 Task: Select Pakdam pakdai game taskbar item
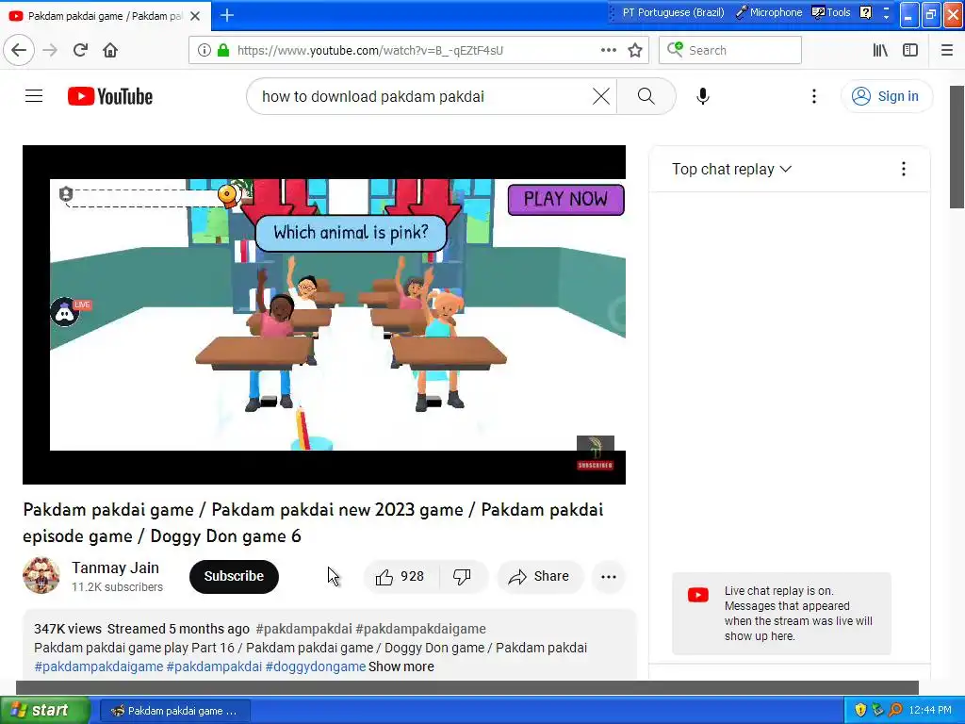(x=174, y=711)
